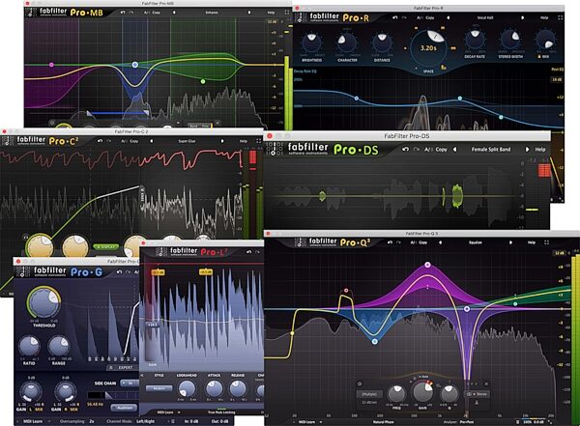Enter full screen mode in Pro-MB
This screenshot has width=580, height=426.
287,13
